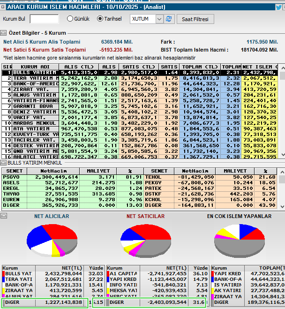
Task: Click down arrow of stock table scrollbar
Action: pos(282,206)
